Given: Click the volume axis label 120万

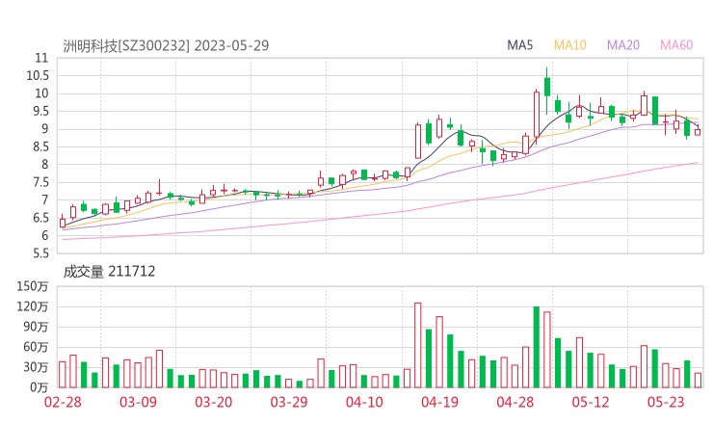Looking at the screenshot, I should tap(33, 306).
